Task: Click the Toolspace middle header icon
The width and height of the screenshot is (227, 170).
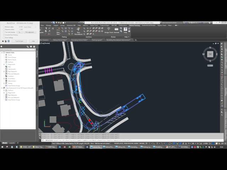Action: pyautogui.click(x=31, y=46)
